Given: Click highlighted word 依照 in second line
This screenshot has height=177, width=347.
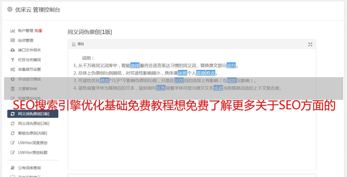Looking at the screenshot, I should coord(183,73).
